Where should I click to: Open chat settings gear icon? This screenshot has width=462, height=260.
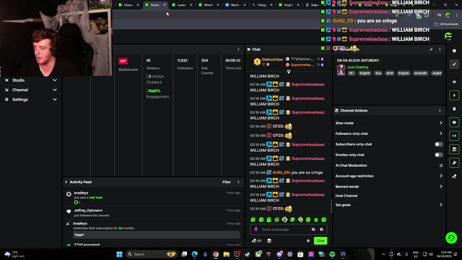308,241
